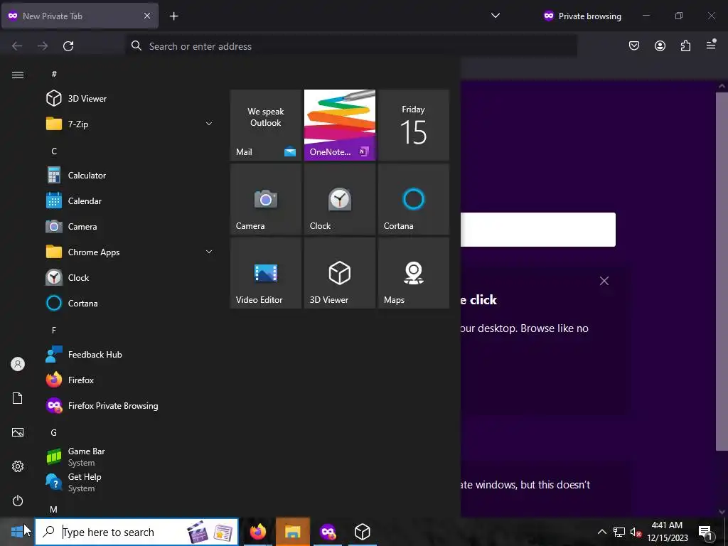Open the Extensions puzzle icon
Image resolution: width=728 pixels, height=546 pixels.
685,45
